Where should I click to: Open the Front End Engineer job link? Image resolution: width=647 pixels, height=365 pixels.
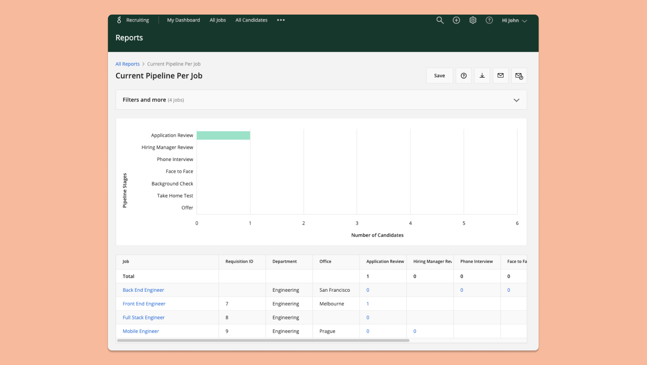(144, 304)
